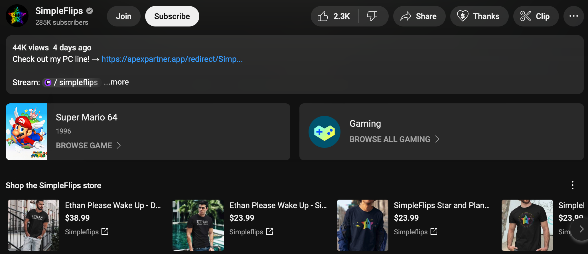588x254 pixels.
Task: Open the $38.99 Ethan Please Wake Up product image
Action: (34, 225)
